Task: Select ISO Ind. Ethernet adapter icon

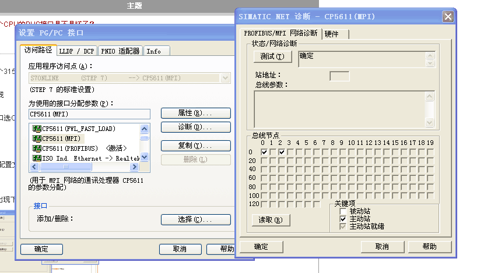Action: coord(37,158)
